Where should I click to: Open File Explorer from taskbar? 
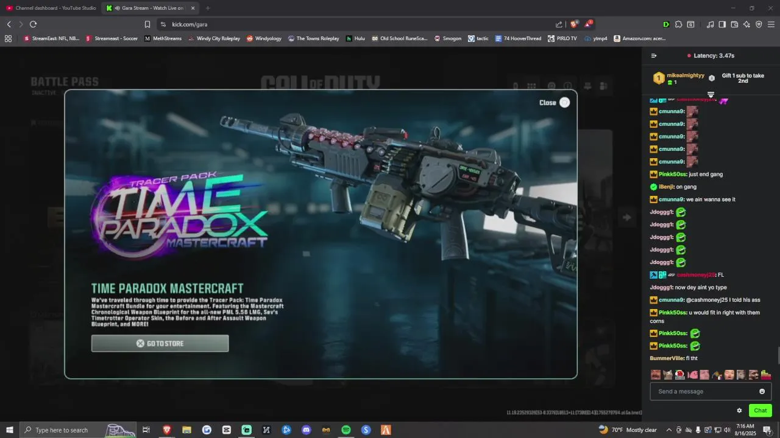point(186,430)
